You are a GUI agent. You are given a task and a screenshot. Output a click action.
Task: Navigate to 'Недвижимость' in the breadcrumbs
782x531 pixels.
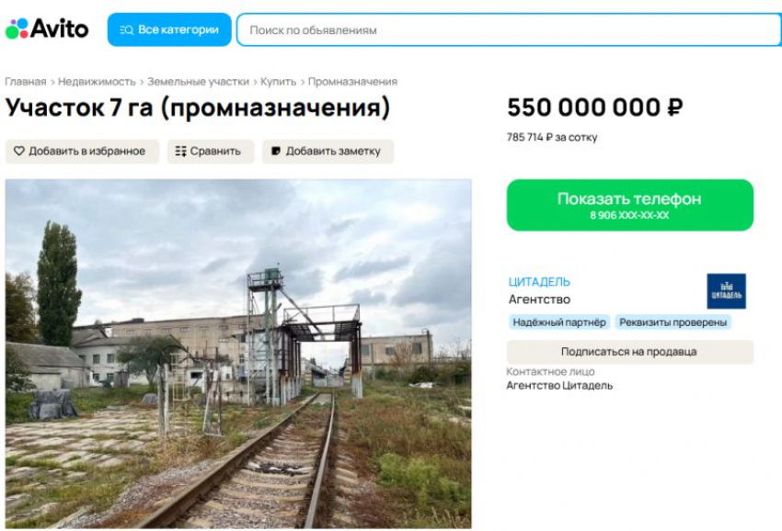click(x=98, y=80)
